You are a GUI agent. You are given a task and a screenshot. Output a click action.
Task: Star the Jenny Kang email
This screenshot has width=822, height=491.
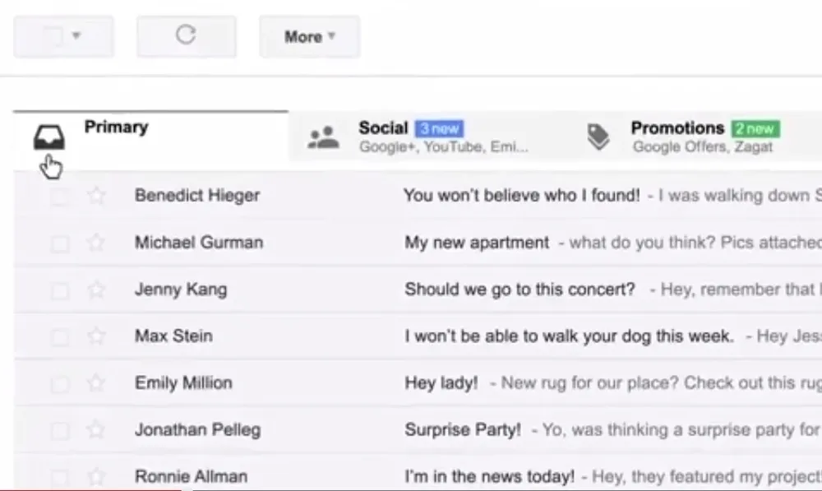pyautogui.click(x=97, y=290)
